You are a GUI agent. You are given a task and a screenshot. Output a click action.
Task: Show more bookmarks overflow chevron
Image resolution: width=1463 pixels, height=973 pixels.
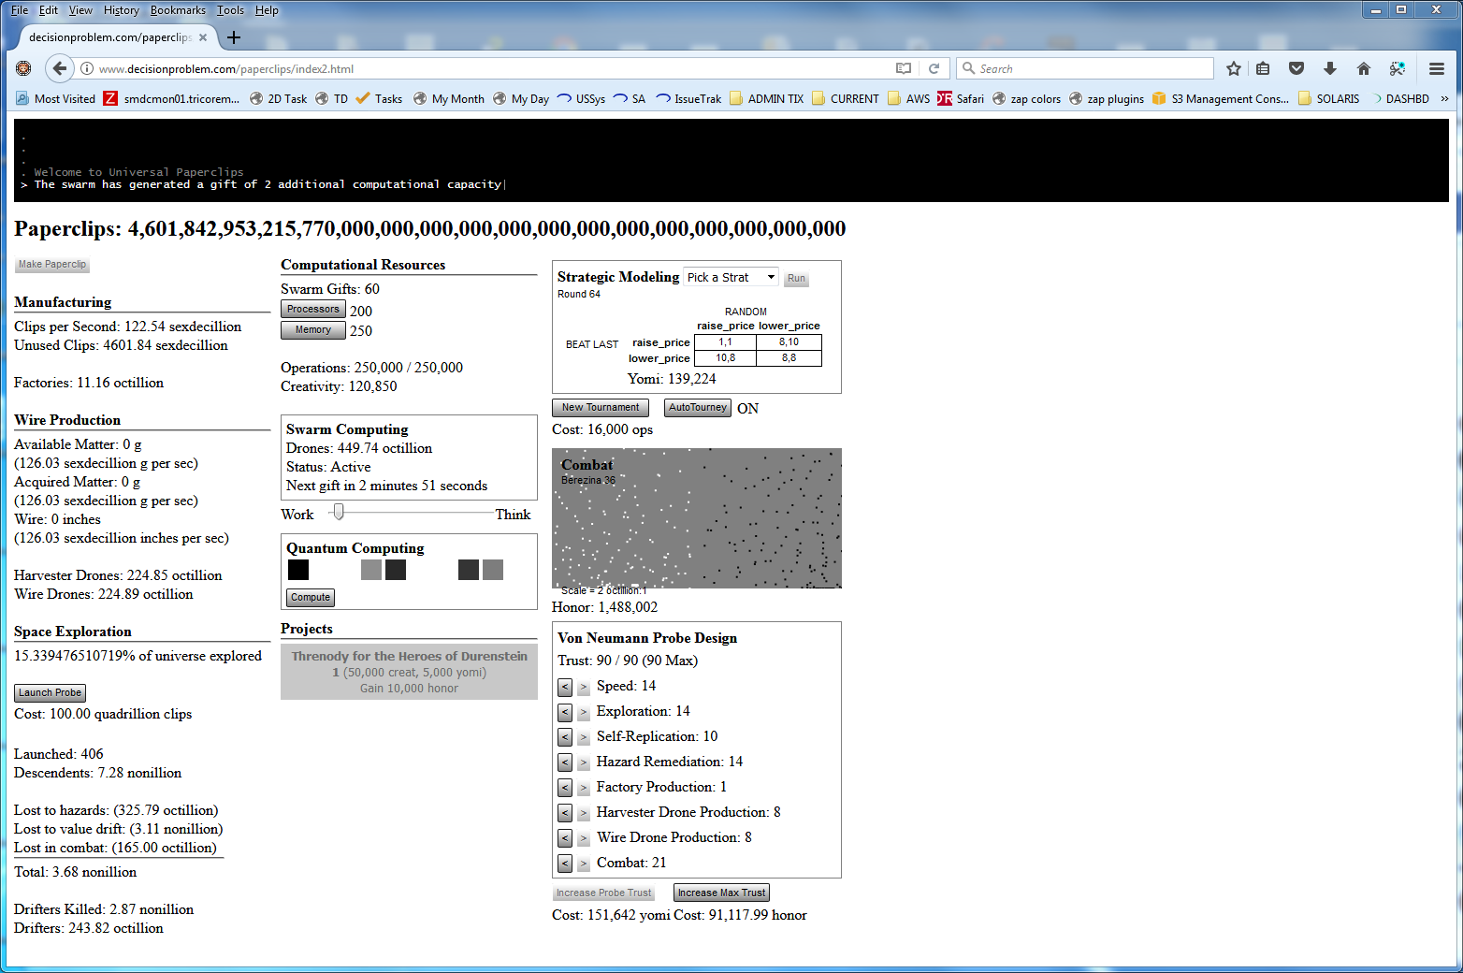click(x=1444, y=98)
